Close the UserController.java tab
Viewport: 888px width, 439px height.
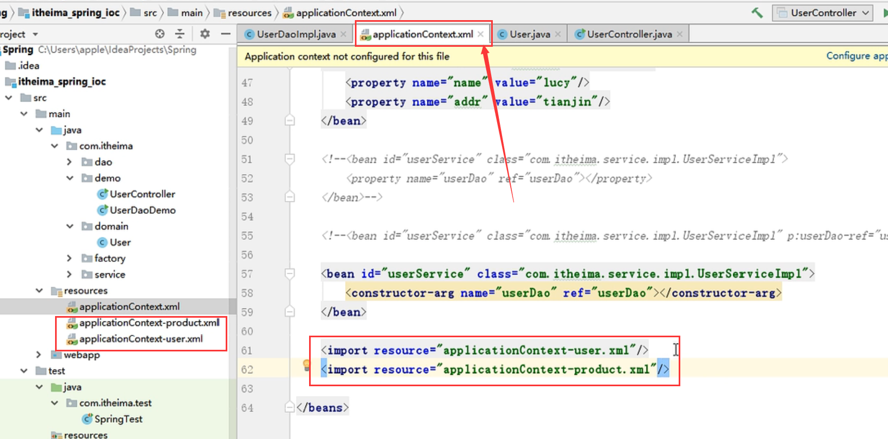[x=680, y=34]
